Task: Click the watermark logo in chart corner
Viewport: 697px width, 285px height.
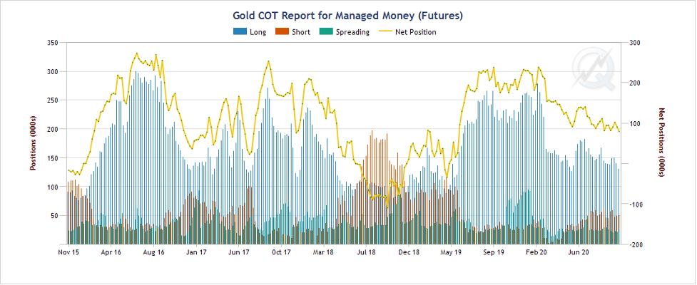Action: point(594,66)
